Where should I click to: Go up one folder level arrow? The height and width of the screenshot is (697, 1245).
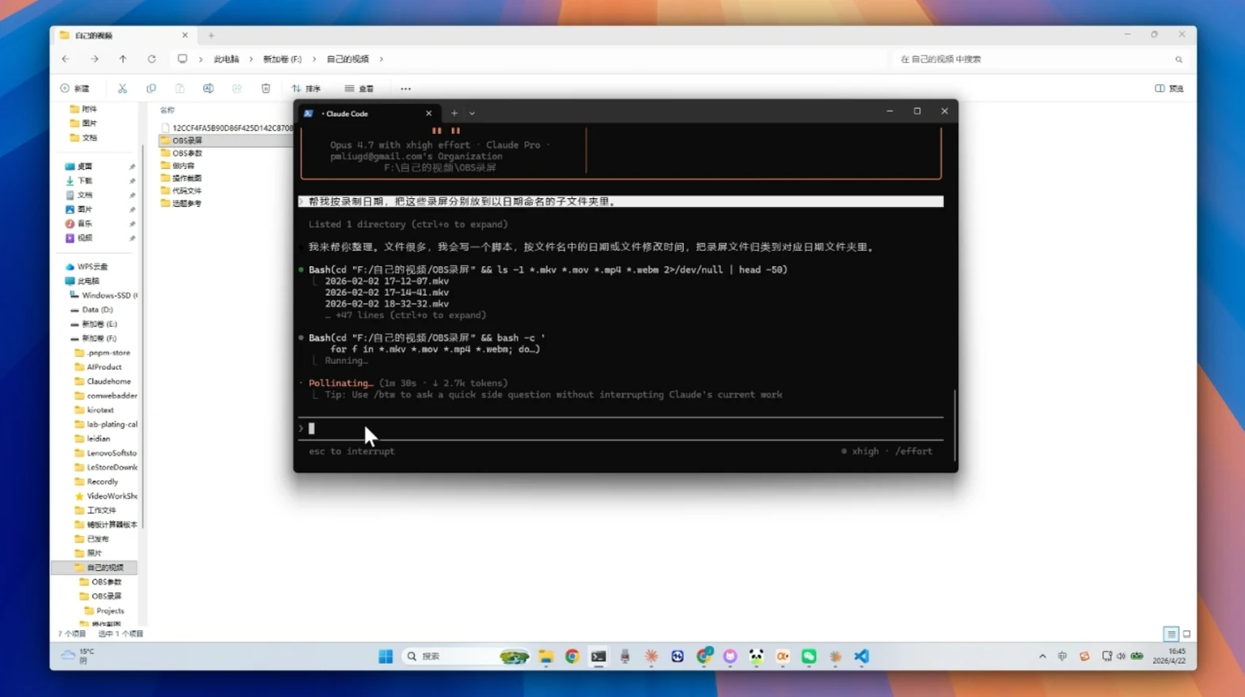coord(123,59)
